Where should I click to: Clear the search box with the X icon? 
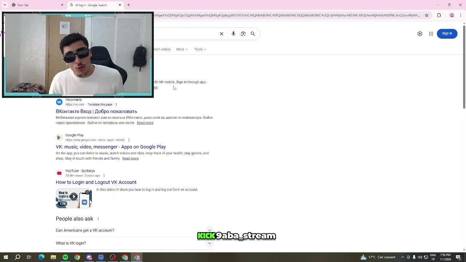(221, 34)
